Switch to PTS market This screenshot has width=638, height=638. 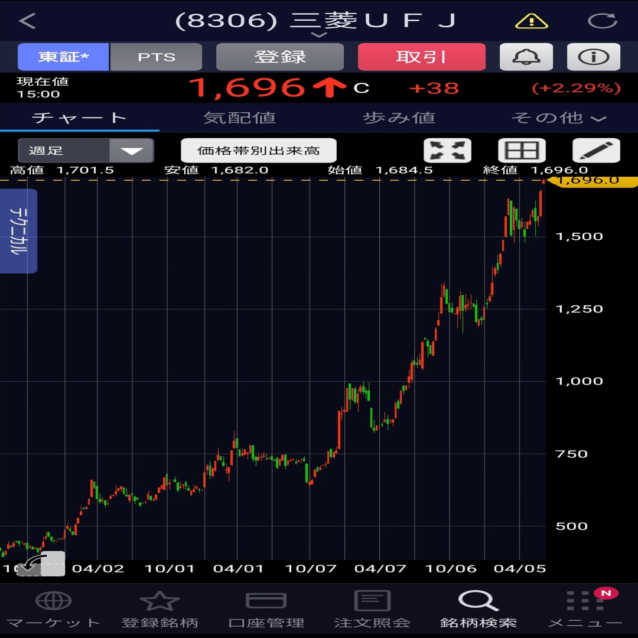tap(156, 57)
